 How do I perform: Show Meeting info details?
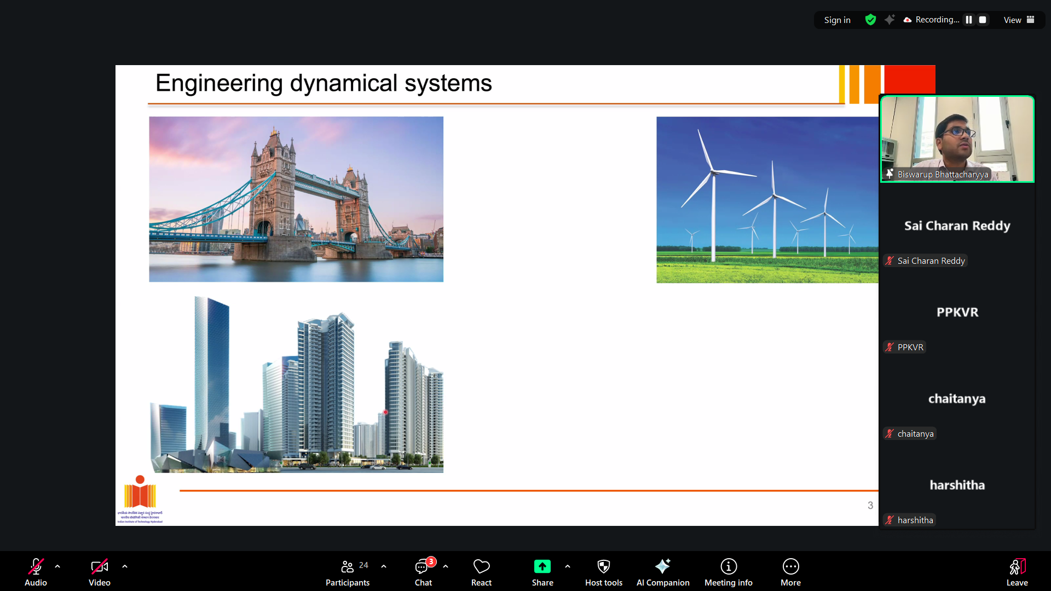coord(728,572)
